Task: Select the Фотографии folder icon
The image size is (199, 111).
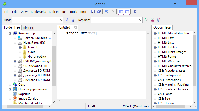Action: tap(25, 57)
